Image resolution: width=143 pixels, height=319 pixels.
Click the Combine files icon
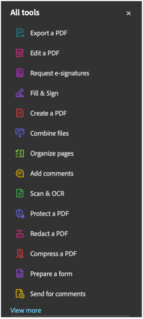tap(20, 133)
